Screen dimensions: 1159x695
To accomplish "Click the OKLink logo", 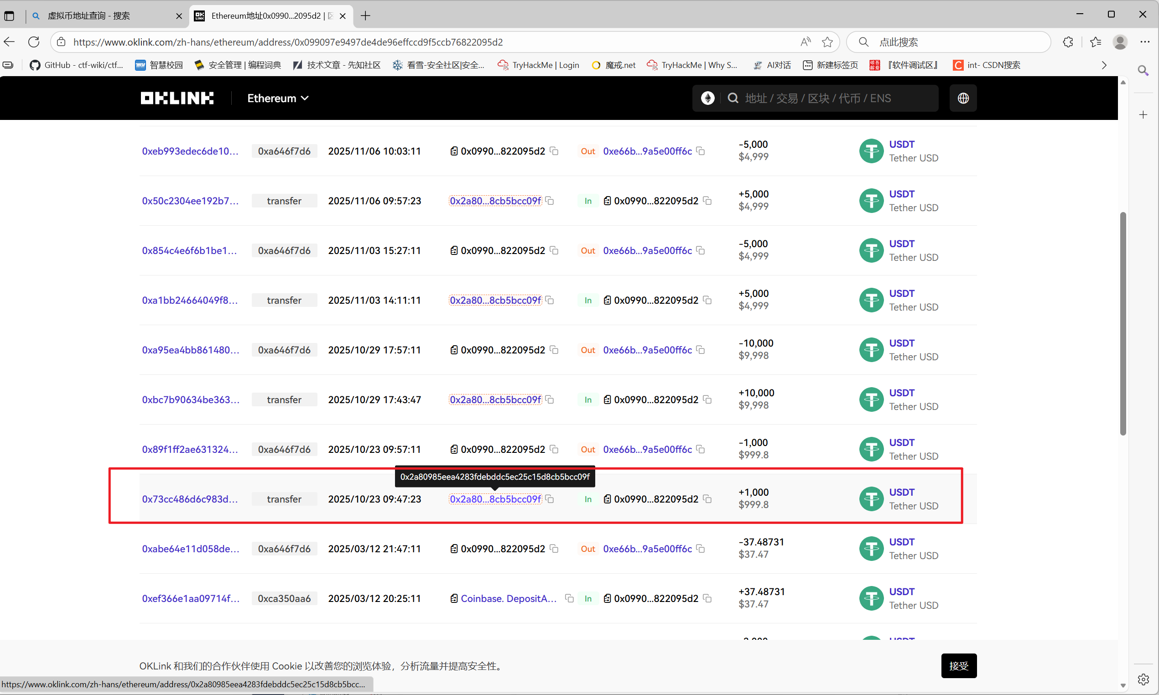I will pyautogui.click(x=177, y=98).
